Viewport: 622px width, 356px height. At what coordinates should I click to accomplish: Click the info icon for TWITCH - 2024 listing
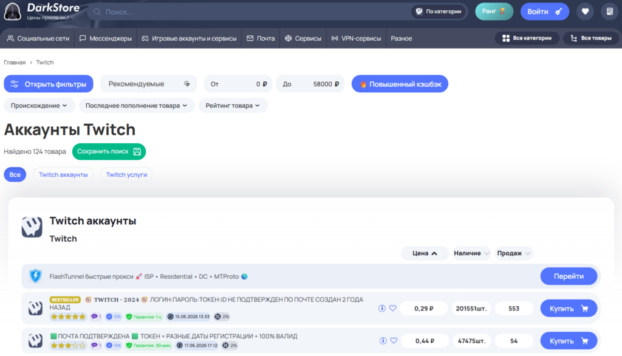pyautogui.click(x=382, y=309)
